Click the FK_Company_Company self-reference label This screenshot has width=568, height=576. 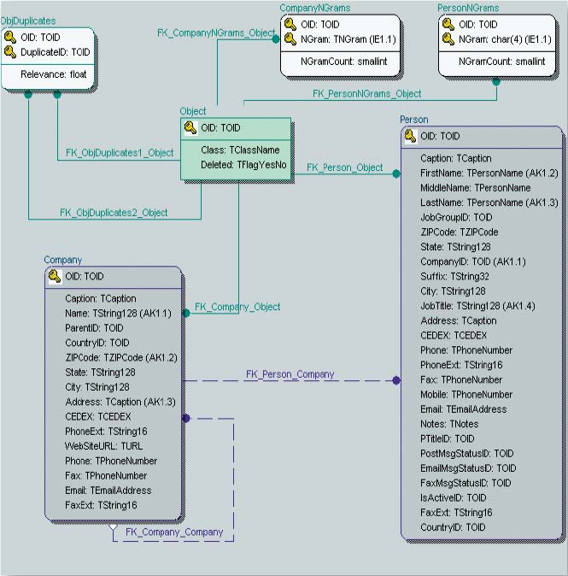[x=174, y=532]
